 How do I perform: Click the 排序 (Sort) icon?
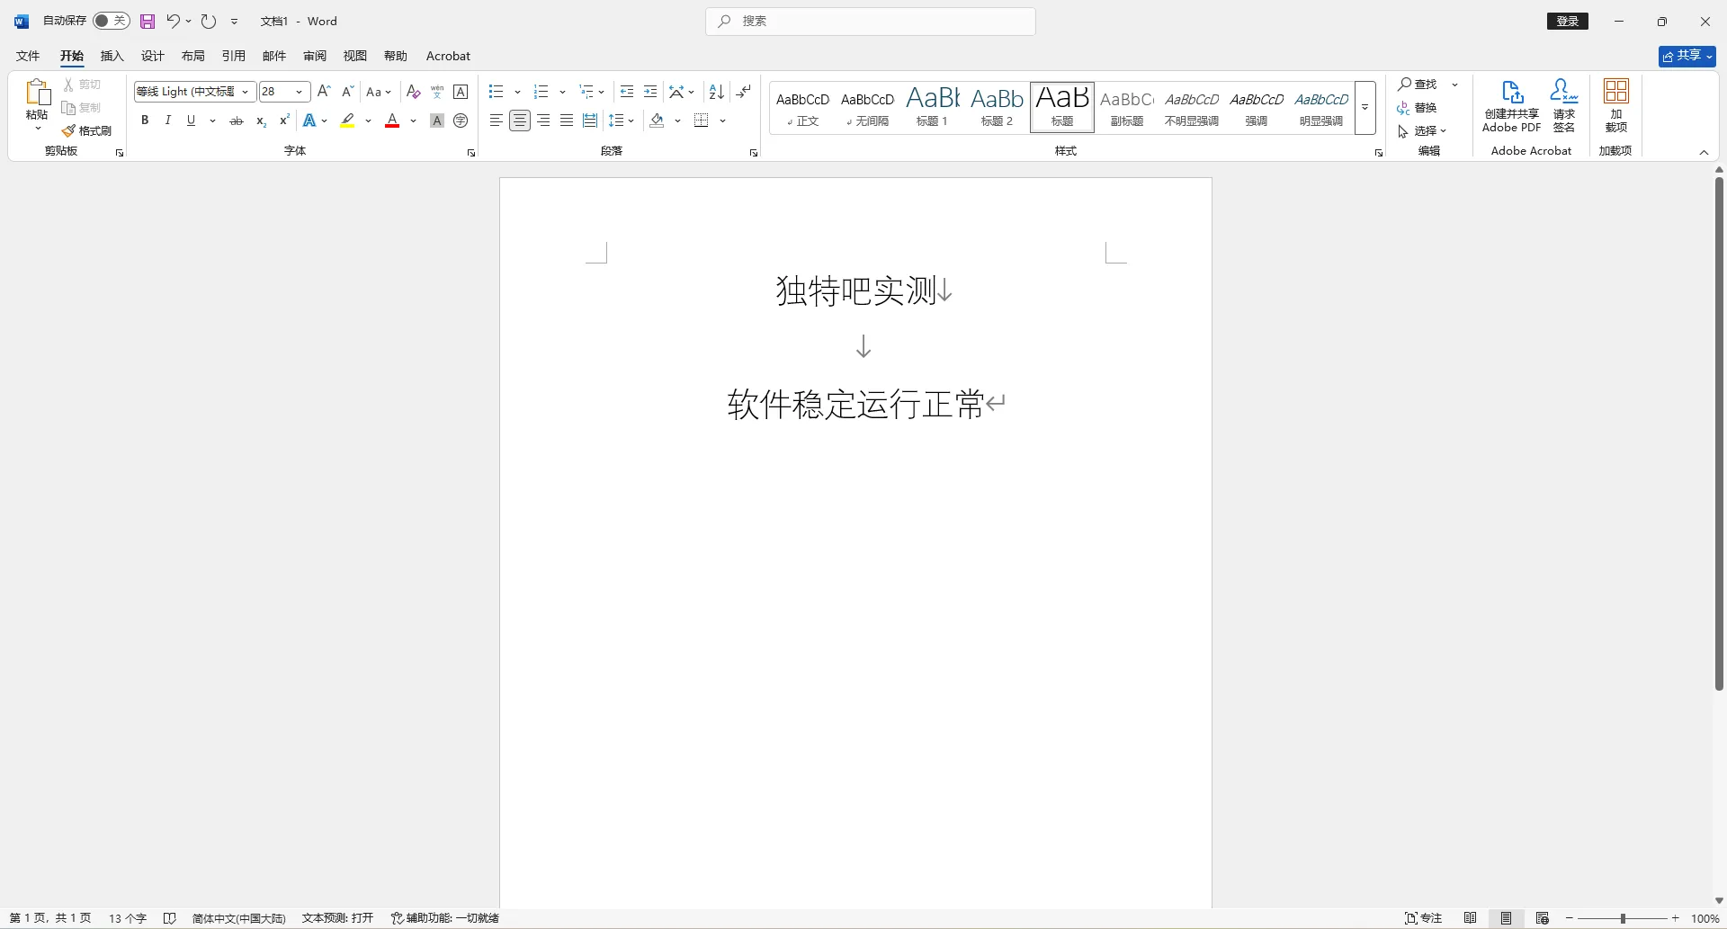pos(715,92)
